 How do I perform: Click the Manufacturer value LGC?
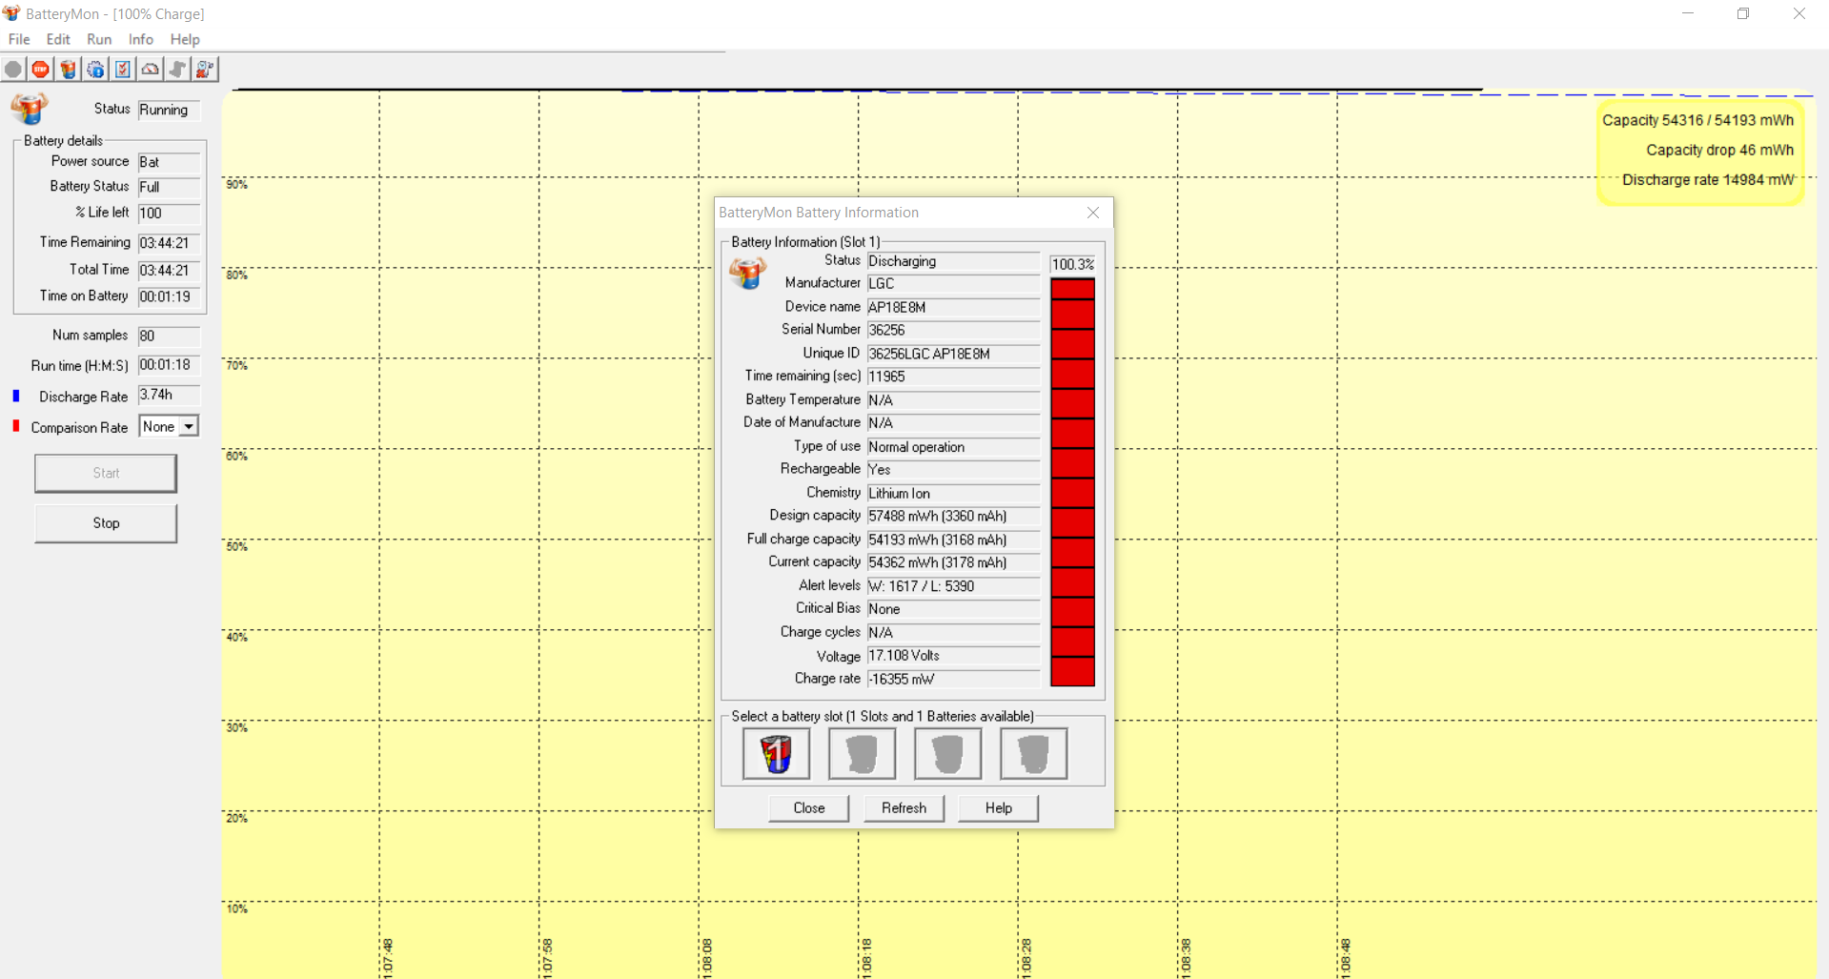coord(953,283)
